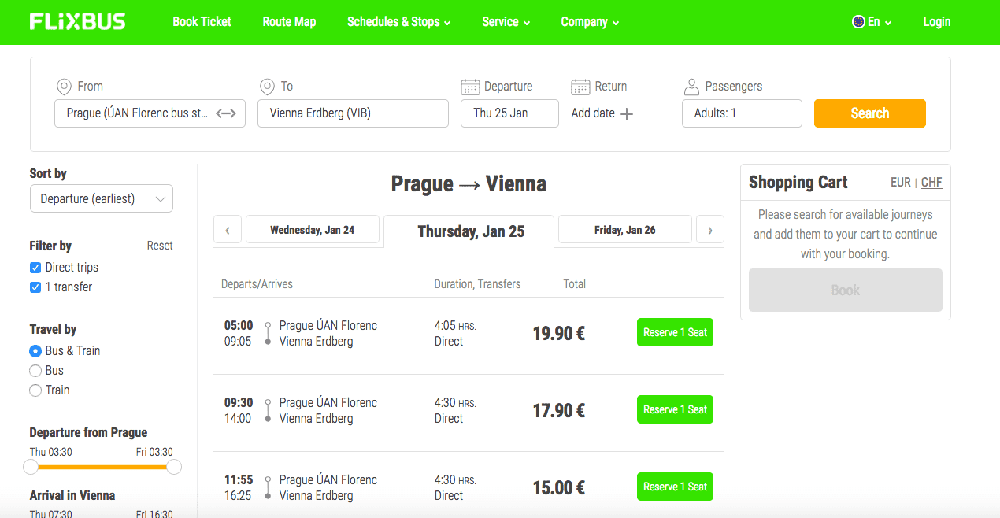
Task: Open the Sort by Departure (earliest) dropdown
Action: tap(101, 199)
